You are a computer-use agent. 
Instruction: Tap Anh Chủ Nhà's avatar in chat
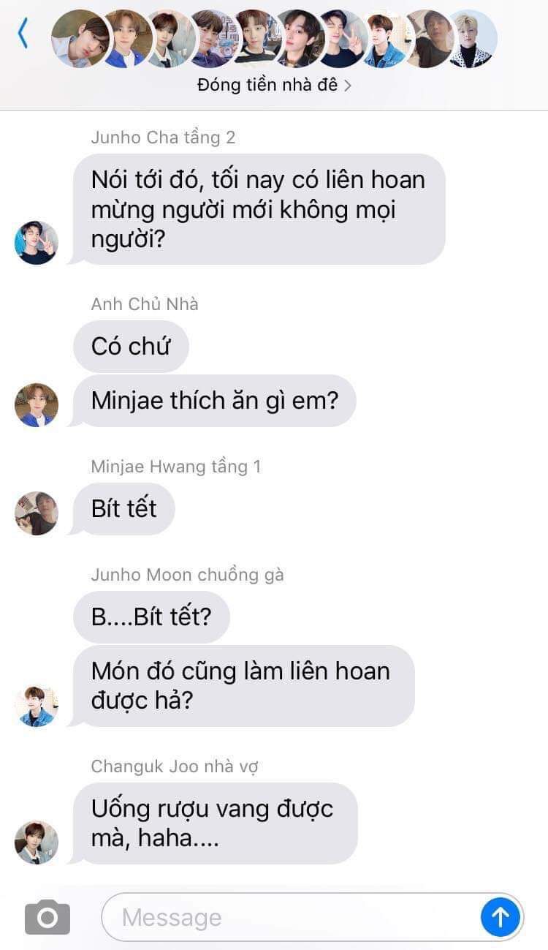tap(37, 404)
